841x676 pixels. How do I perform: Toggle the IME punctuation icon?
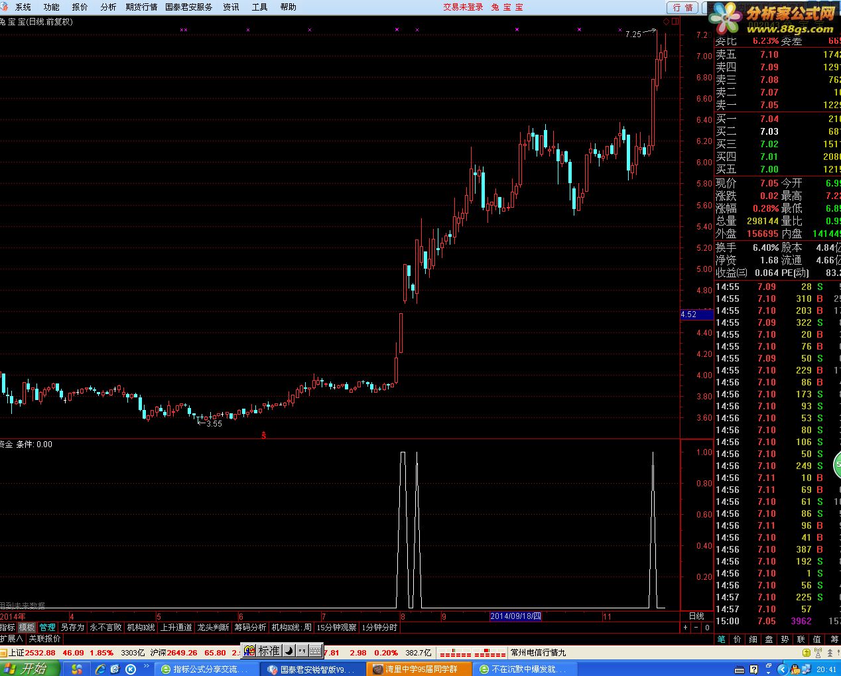click(x=302, y=651)
